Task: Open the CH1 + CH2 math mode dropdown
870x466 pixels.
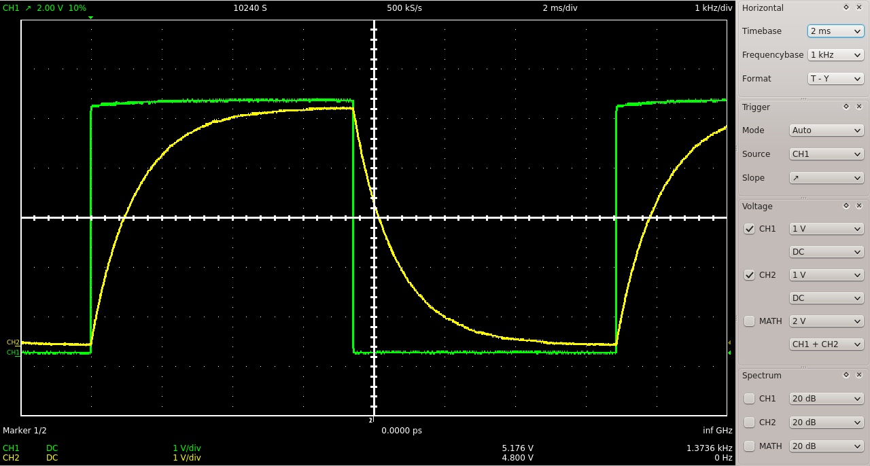Action: click(826, 344)
